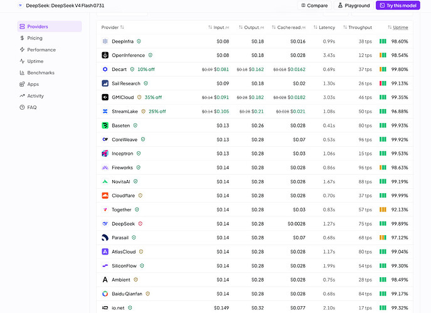Screen dimensions: 431x313
Task: Click the Compare button
Action: [314, 6]
